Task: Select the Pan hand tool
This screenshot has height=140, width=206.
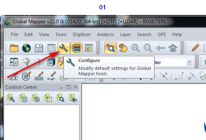Action: (x=123, y=48)
